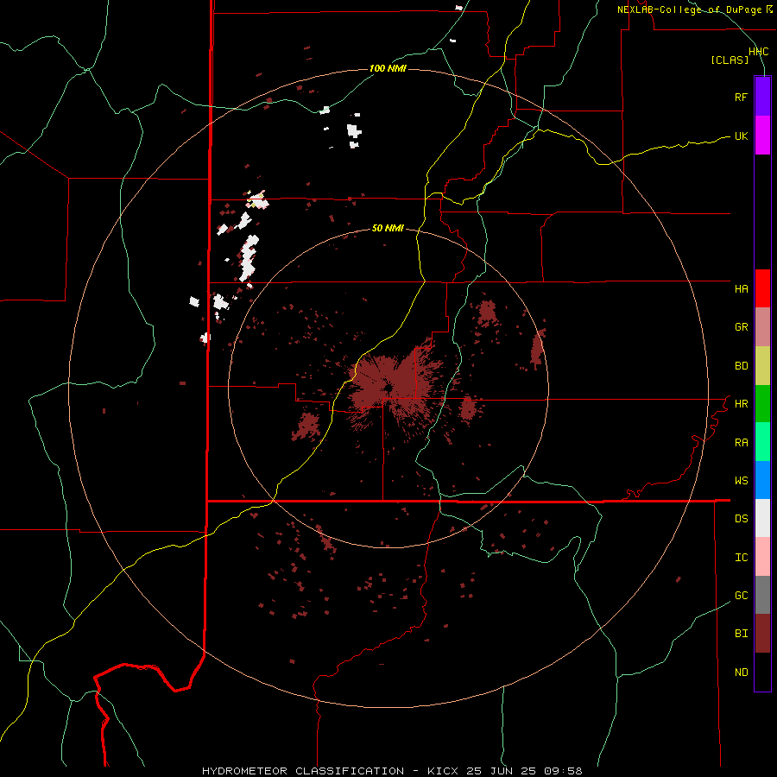This screenshot has width=777, height=777.
Task: Click the 09:58 timestamp
Action: 563,771
